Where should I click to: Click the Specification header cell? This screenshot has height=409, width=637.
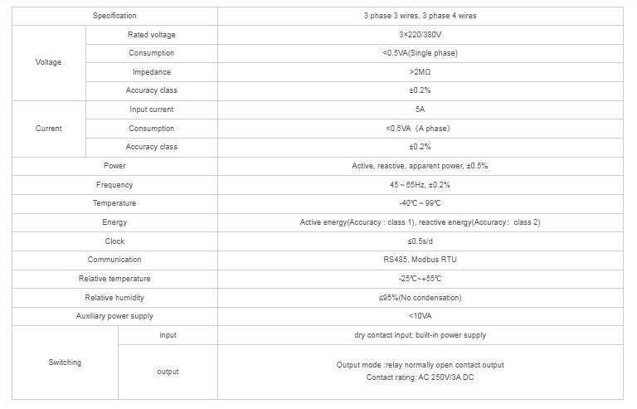point(114,16)
